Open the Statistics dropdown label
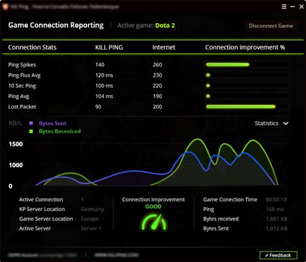Screen dimensions: 306x262 (x=266, y=123)
